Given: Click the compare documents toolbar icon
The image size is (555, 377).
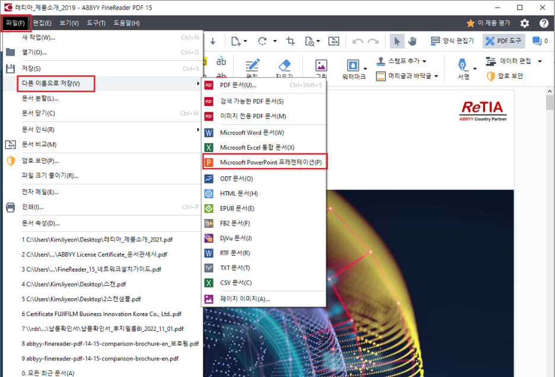Looking at the screenshot, I should coord(333,41).
